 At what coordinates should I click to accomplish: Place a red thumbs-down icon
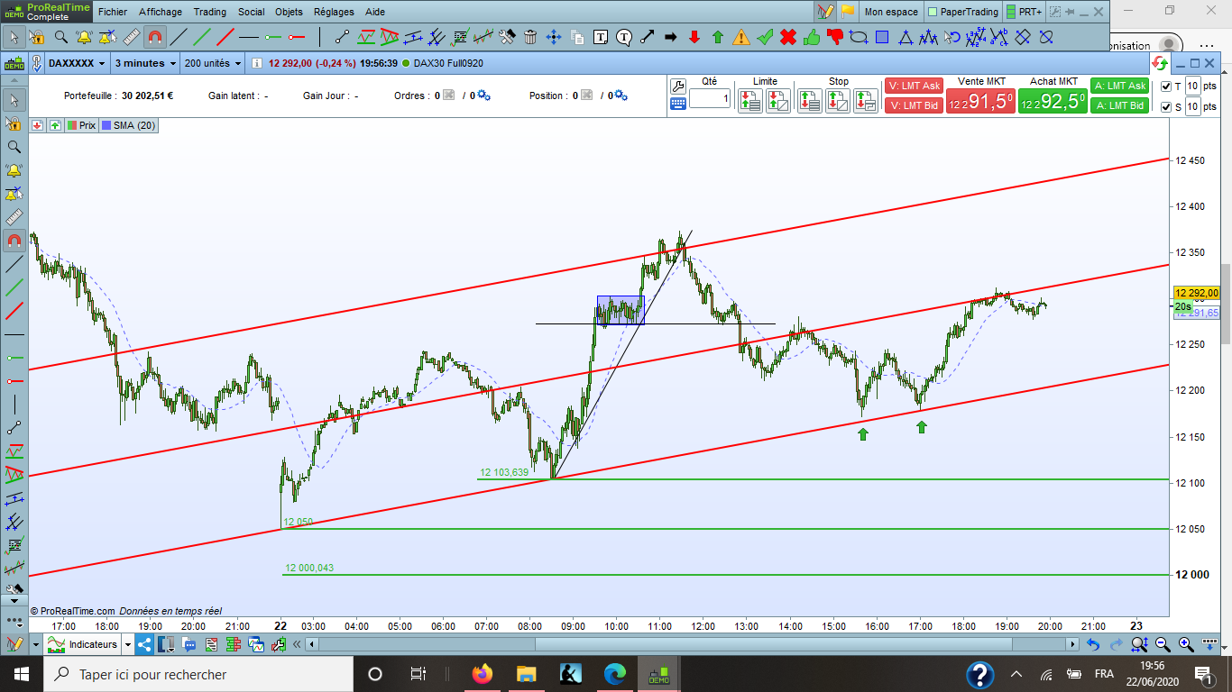pos(835,37)
